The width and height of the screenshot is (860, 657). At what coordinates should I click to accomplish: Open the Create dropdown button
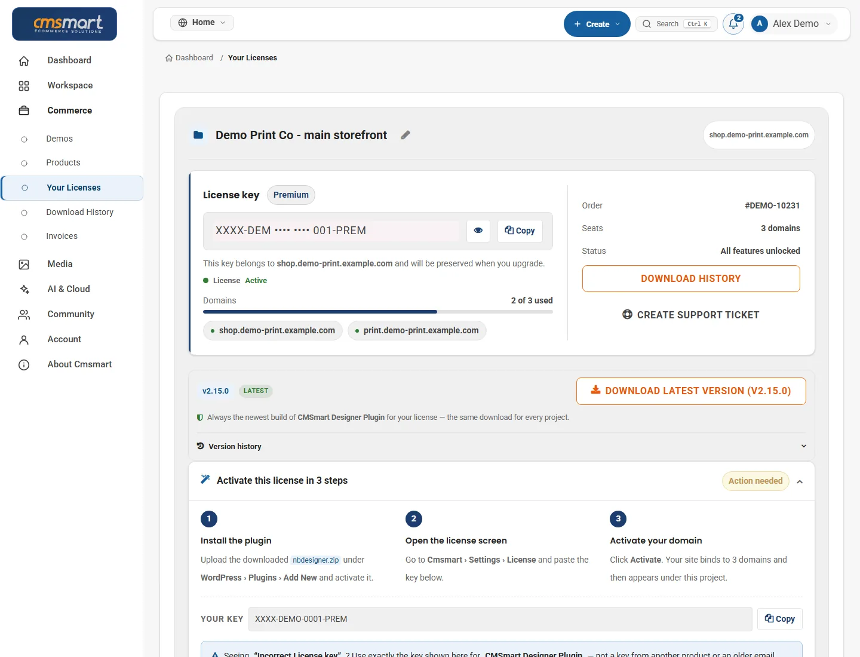597,24
